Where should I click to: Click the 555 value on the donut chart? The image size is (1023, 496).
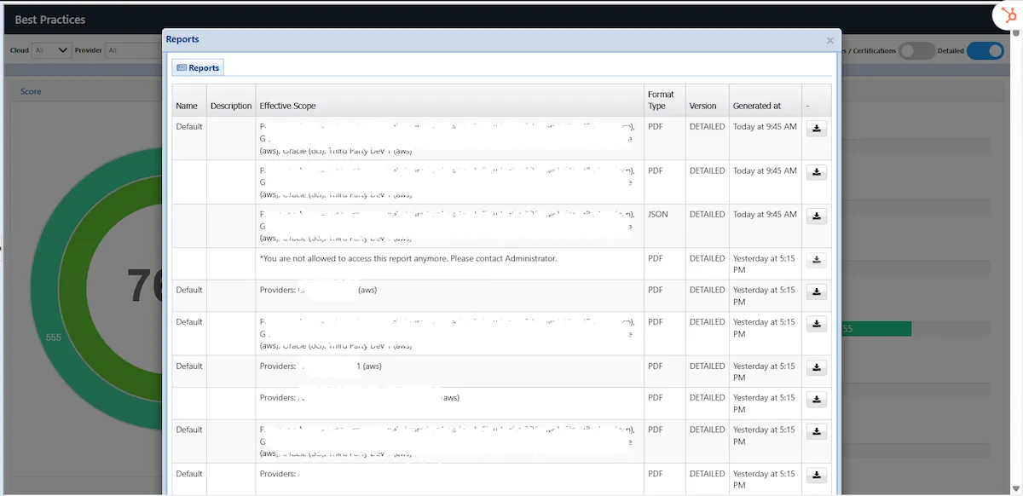[x=54, y=337]
